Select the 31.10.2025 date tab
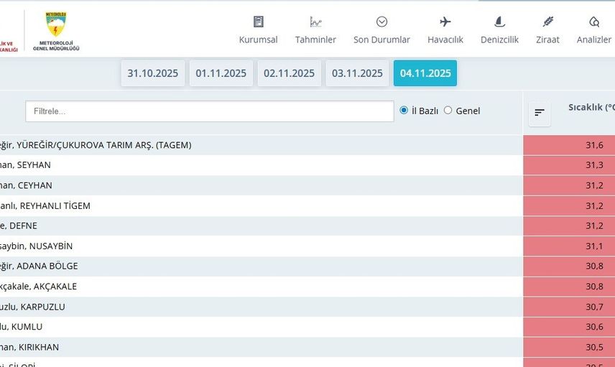The width and height of the screenshot is (615, 367). pos(153,73)
